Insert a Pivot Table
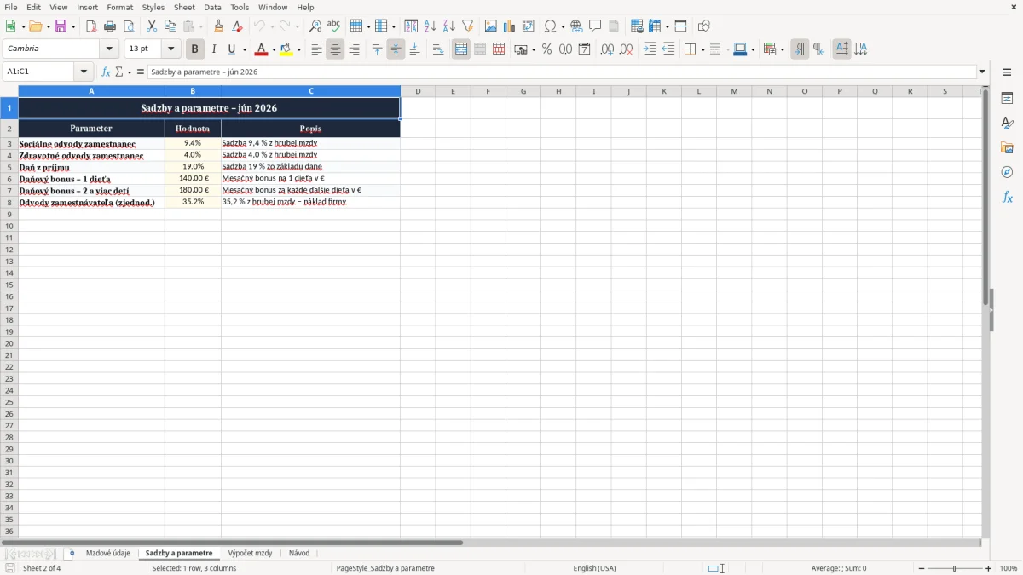The image size is (1023, 575). point(529,26)
